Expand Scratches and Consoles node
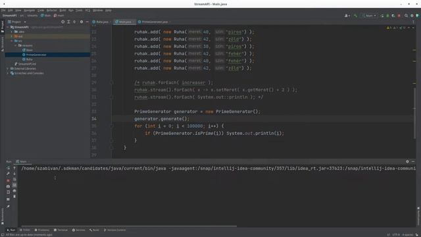The image size is (421, 237). coord(8,73)
